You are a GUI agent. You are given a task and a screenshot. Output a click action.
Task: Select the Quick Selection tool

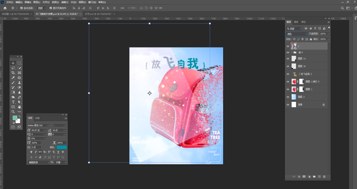pos(20,68)
